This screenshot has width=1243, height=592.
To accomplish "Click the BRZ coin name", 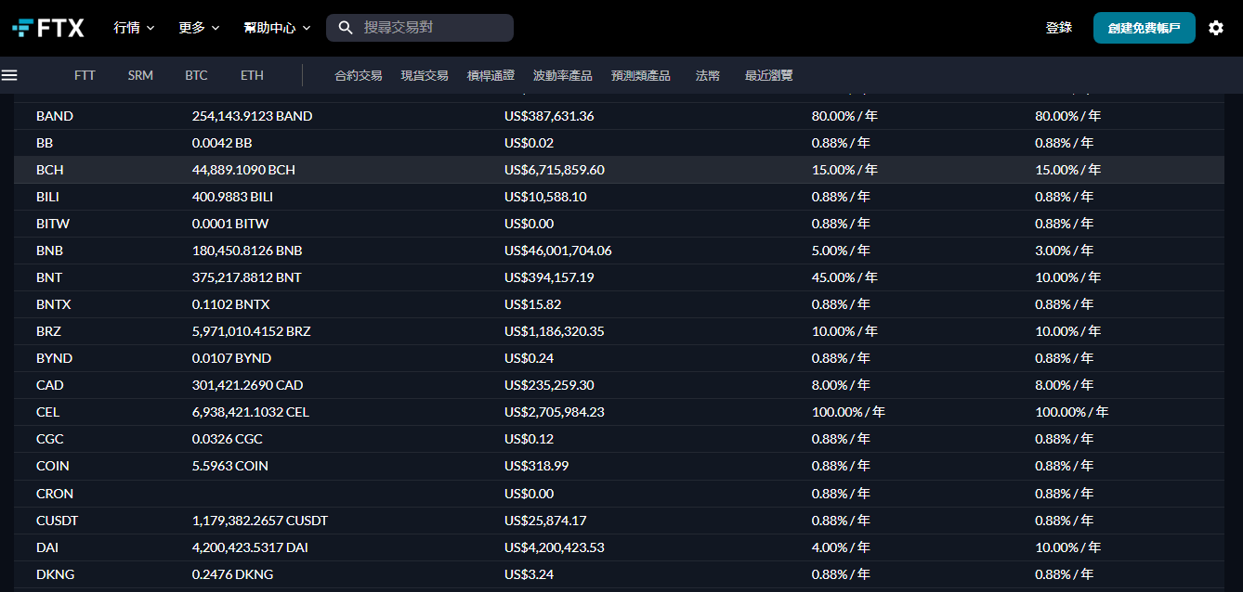I will click(x=49, y=331).
